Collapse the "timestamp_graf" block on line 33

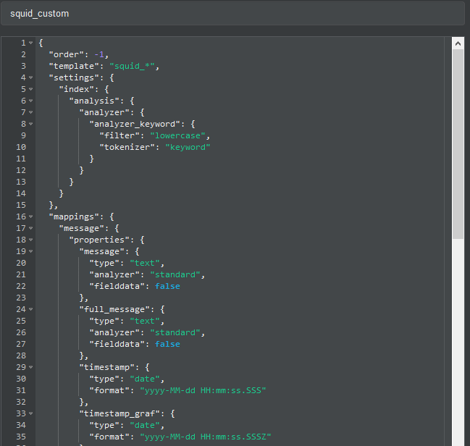[31, 413]
